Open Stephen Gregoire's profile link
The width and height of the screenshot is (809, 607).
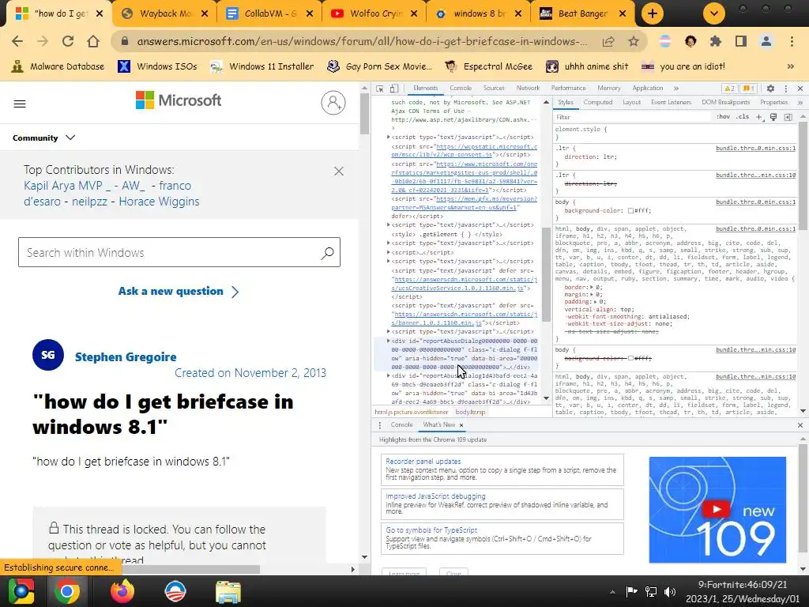pyautogui.click(x=126, y=356)
